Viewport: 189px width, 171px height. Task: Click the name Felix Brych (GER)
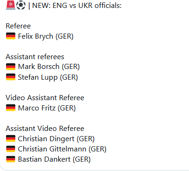coord(46,36)
